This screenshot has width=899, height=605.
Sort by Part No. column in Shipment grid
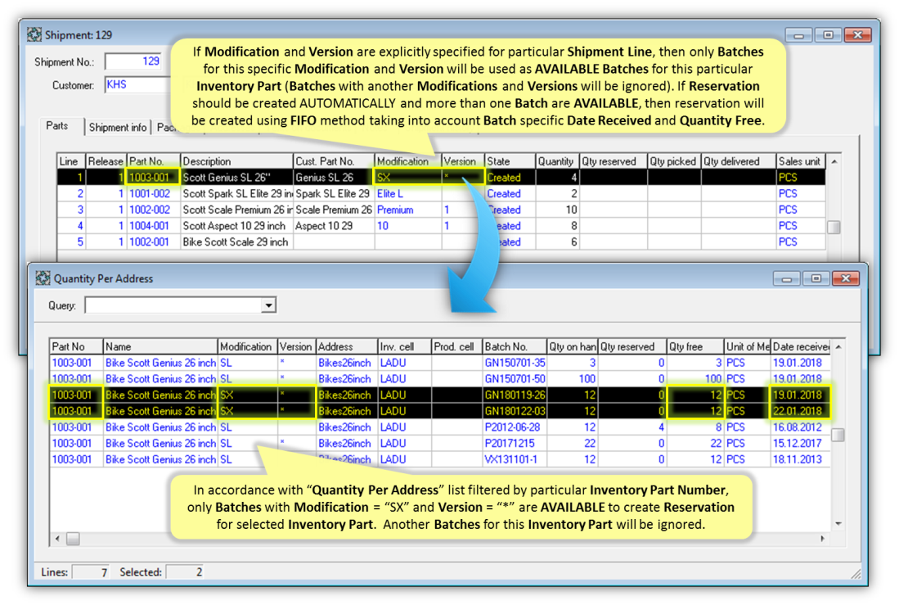click(x=153, y=161)
